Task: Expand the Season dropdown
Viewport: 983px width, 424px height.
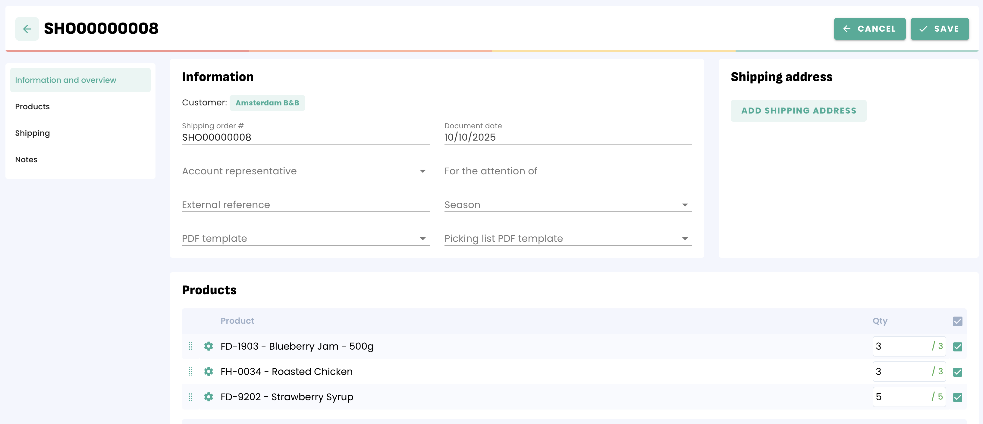Action: pos(567,205)
